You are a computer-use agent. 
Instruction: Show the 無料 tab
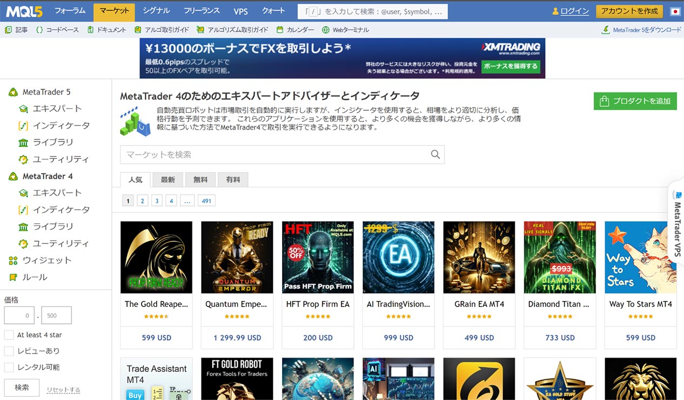tap(200, 179)
